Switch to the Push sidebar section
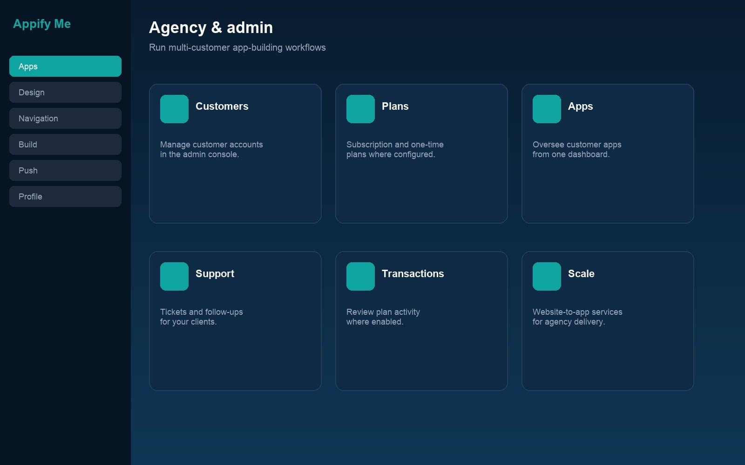 tap(65, 170)
